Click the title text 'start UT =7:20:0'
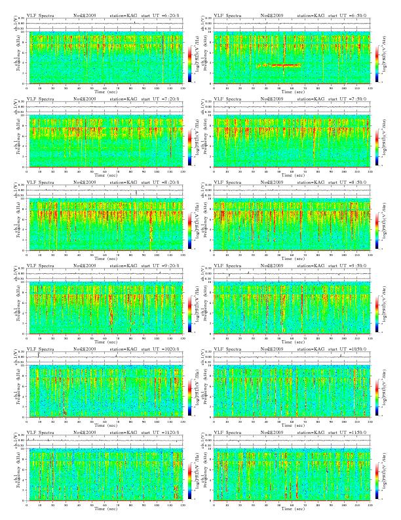401x520 pixels. tap(161, 99)
